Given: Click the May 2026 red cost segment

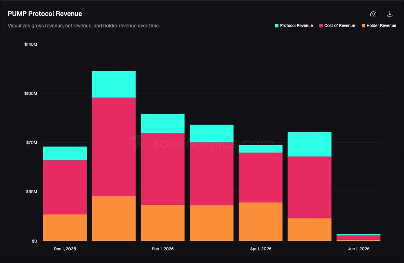Looking at the screenshot, I should [x=310, y=187].
